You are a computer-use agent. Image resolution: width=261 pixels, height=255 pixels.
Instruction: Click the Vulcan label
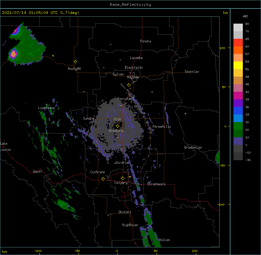164,240
